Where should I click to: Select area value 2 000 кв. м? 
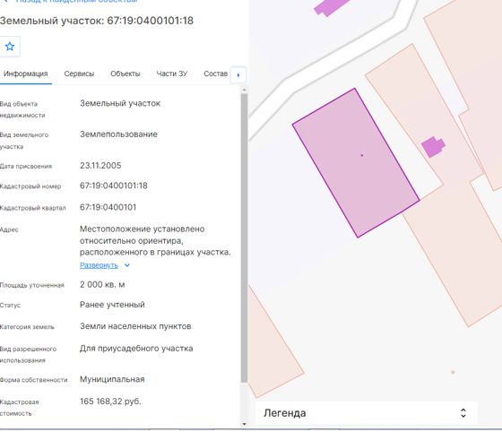click(x=102, y=284)
